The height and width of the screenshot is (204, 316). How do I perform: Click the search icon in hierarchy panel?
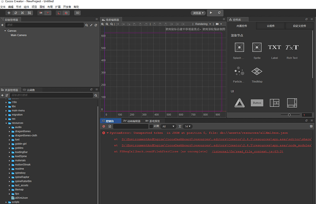pos(87,25)
